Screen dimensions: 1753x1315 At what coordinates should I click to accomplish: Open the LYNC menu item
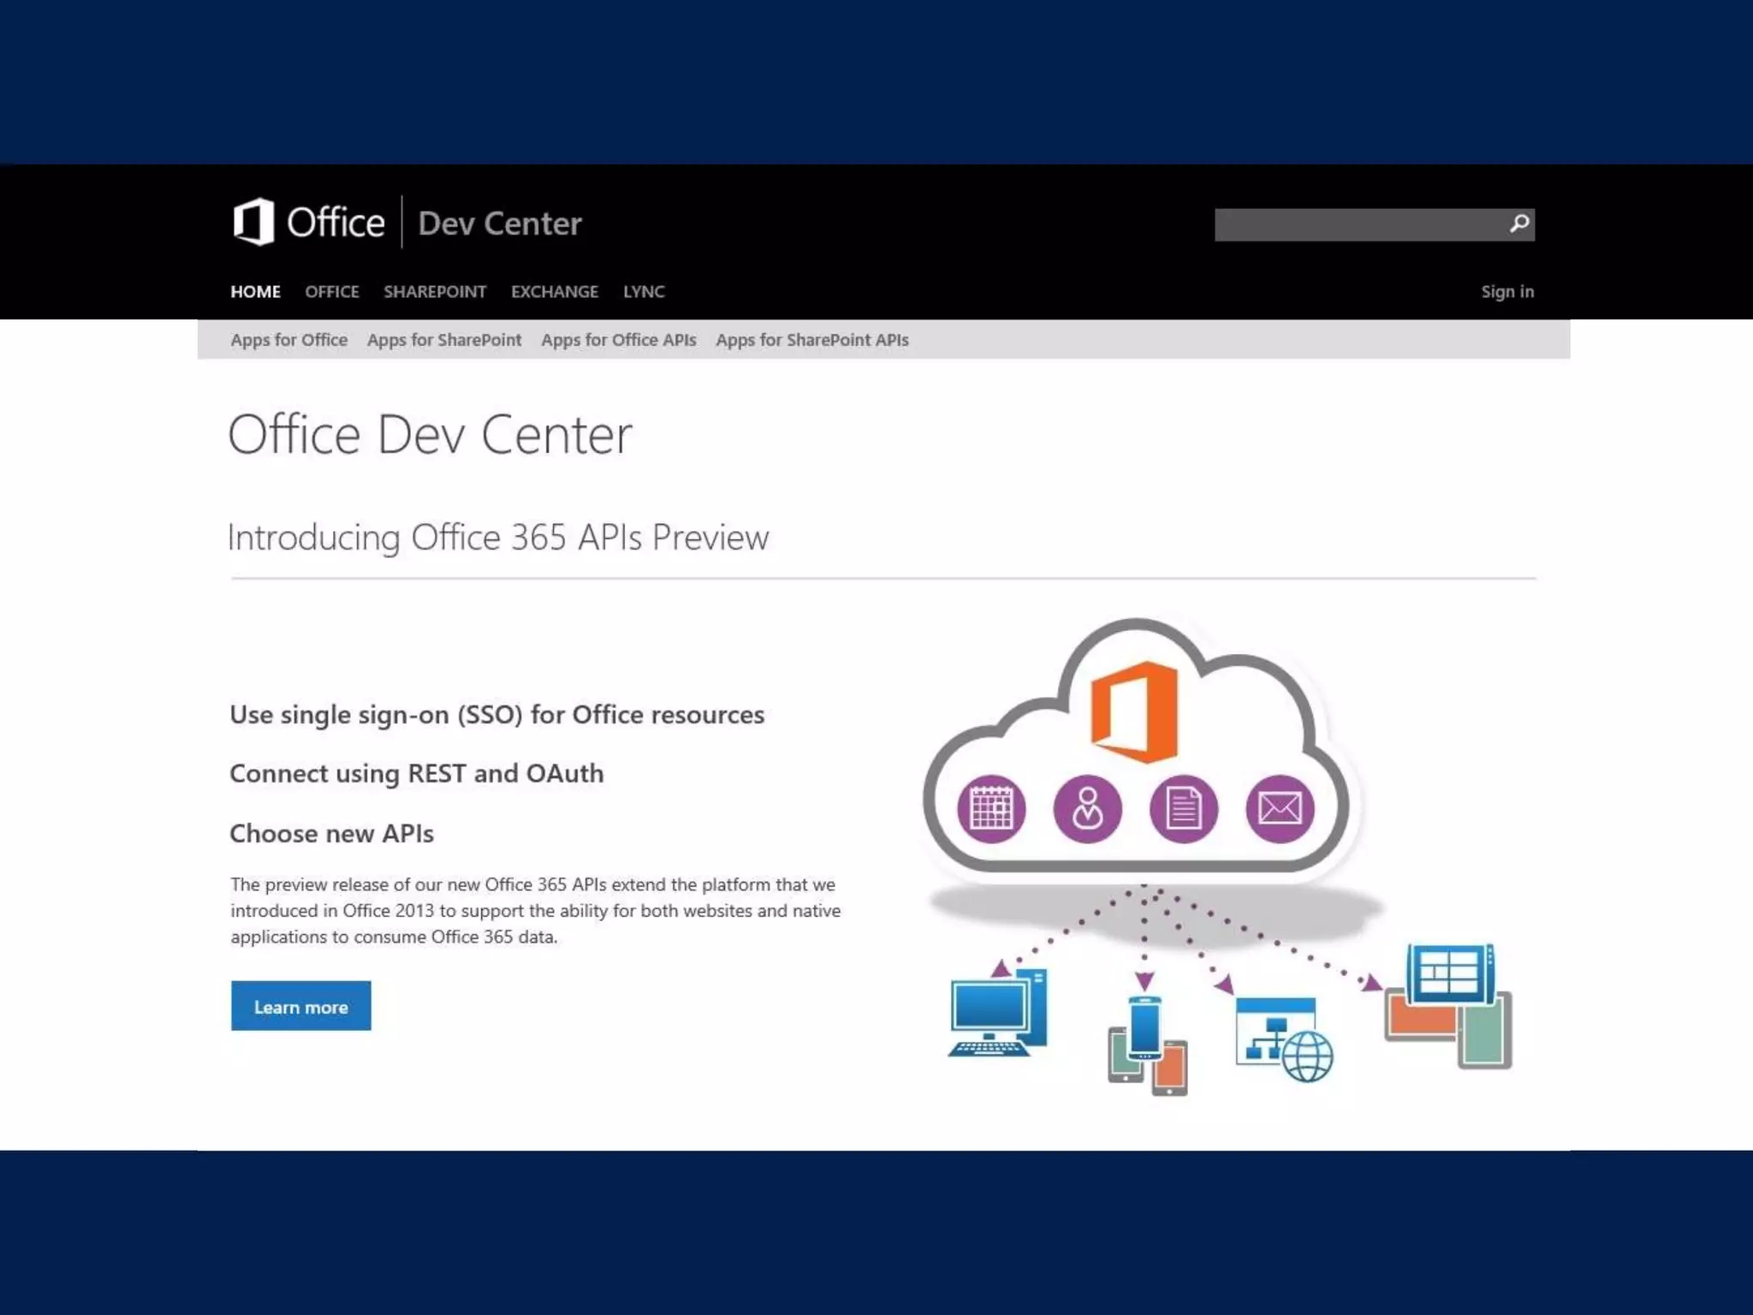644,292
